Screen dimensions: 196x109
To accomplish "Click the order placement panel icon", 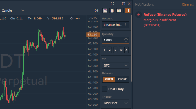I will coord(119,11).
